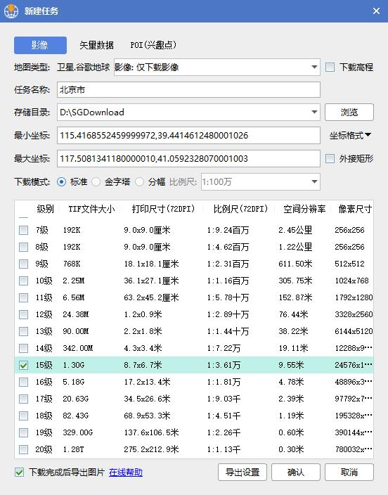Screen dimensions: 388x495
Task: Switch to the 影像 tab
Action: click(x=40, y=45)
